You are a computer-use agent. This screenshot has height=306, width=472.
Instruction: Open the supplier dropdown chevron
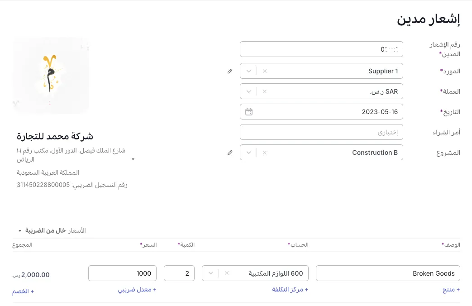248,71
